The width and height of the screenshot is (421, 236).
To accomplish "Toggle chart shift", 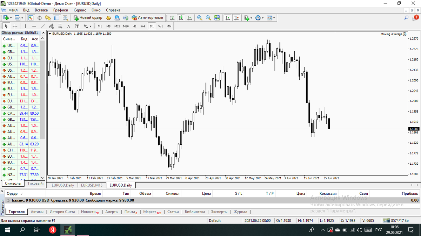I will coord(236,17).
